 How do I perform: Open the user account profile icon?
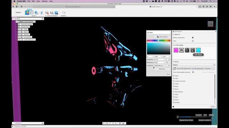[x=215, y=6]
